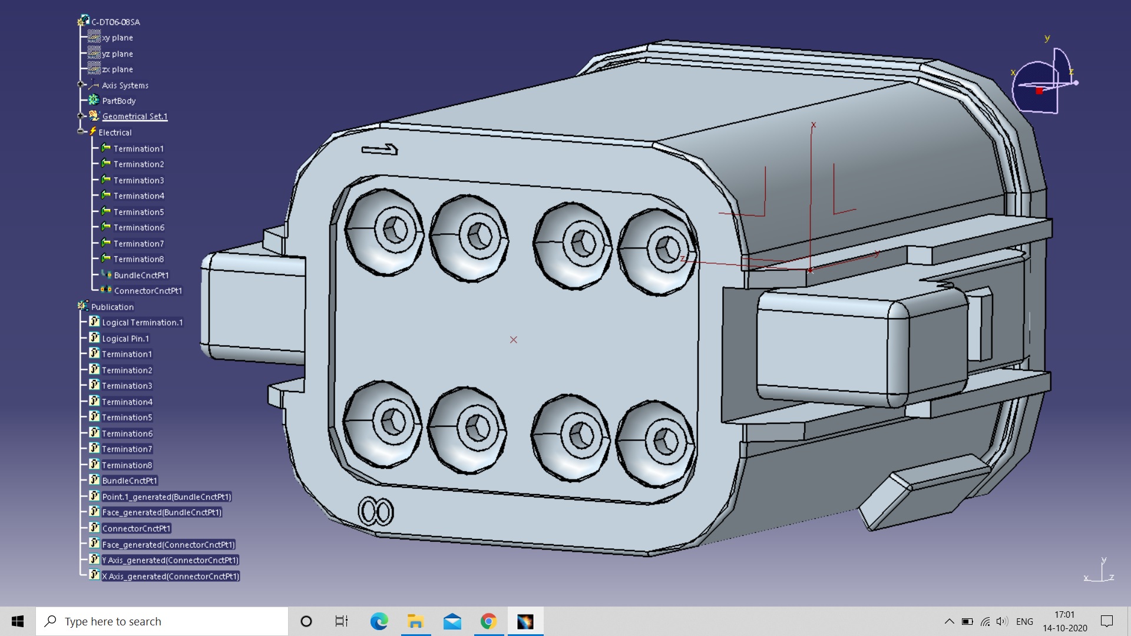Select the BundleCnctPt1 bundle connection icon
Viewport: 1131px width, 636px height.
pyautogui.click(x=107, y=274)
